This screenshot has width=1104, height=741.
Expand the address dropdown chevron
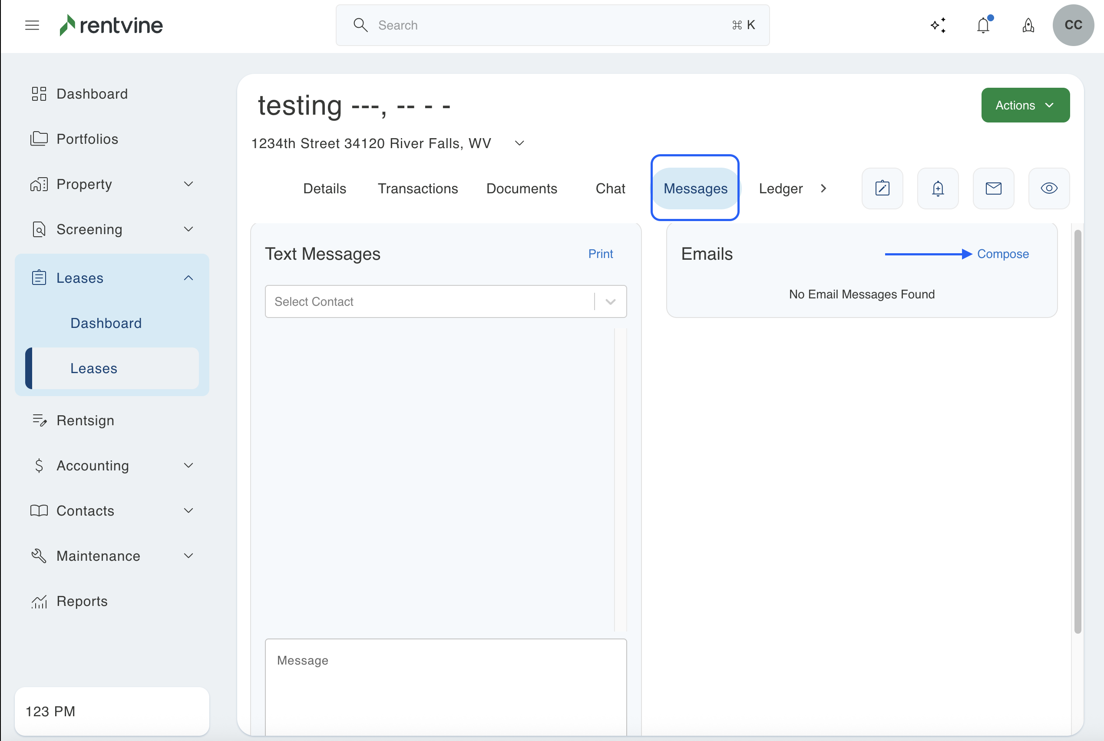[x=519, y=143]
